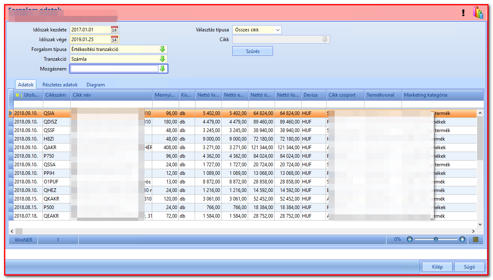Open the Választás típusa combo box
This screenshot has height=280, width=493.
coord(257,30)
